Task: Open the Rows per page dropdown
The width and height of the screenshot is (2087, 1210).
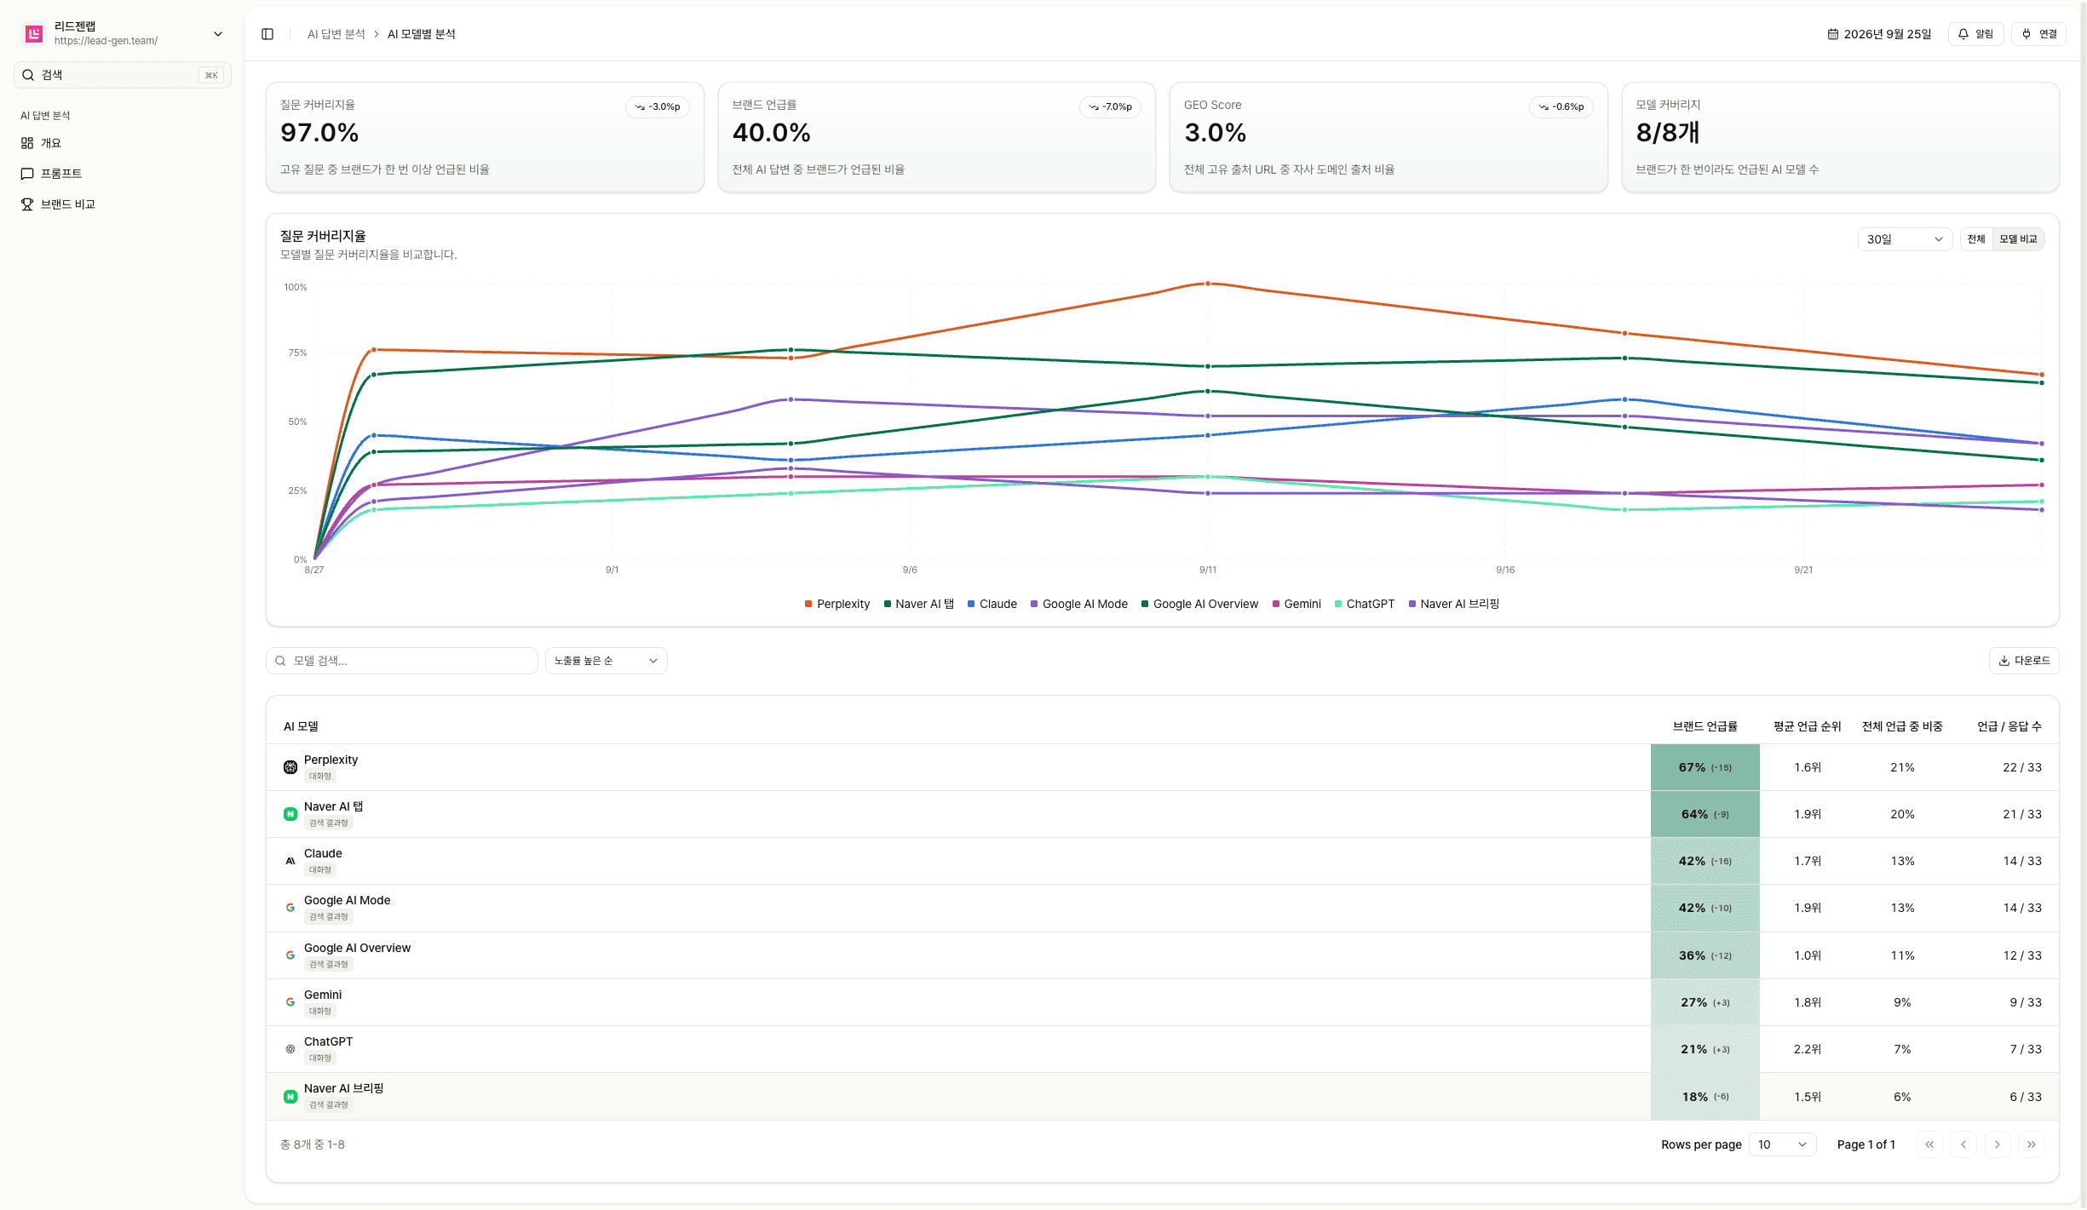Action: coord(1782,1144)
